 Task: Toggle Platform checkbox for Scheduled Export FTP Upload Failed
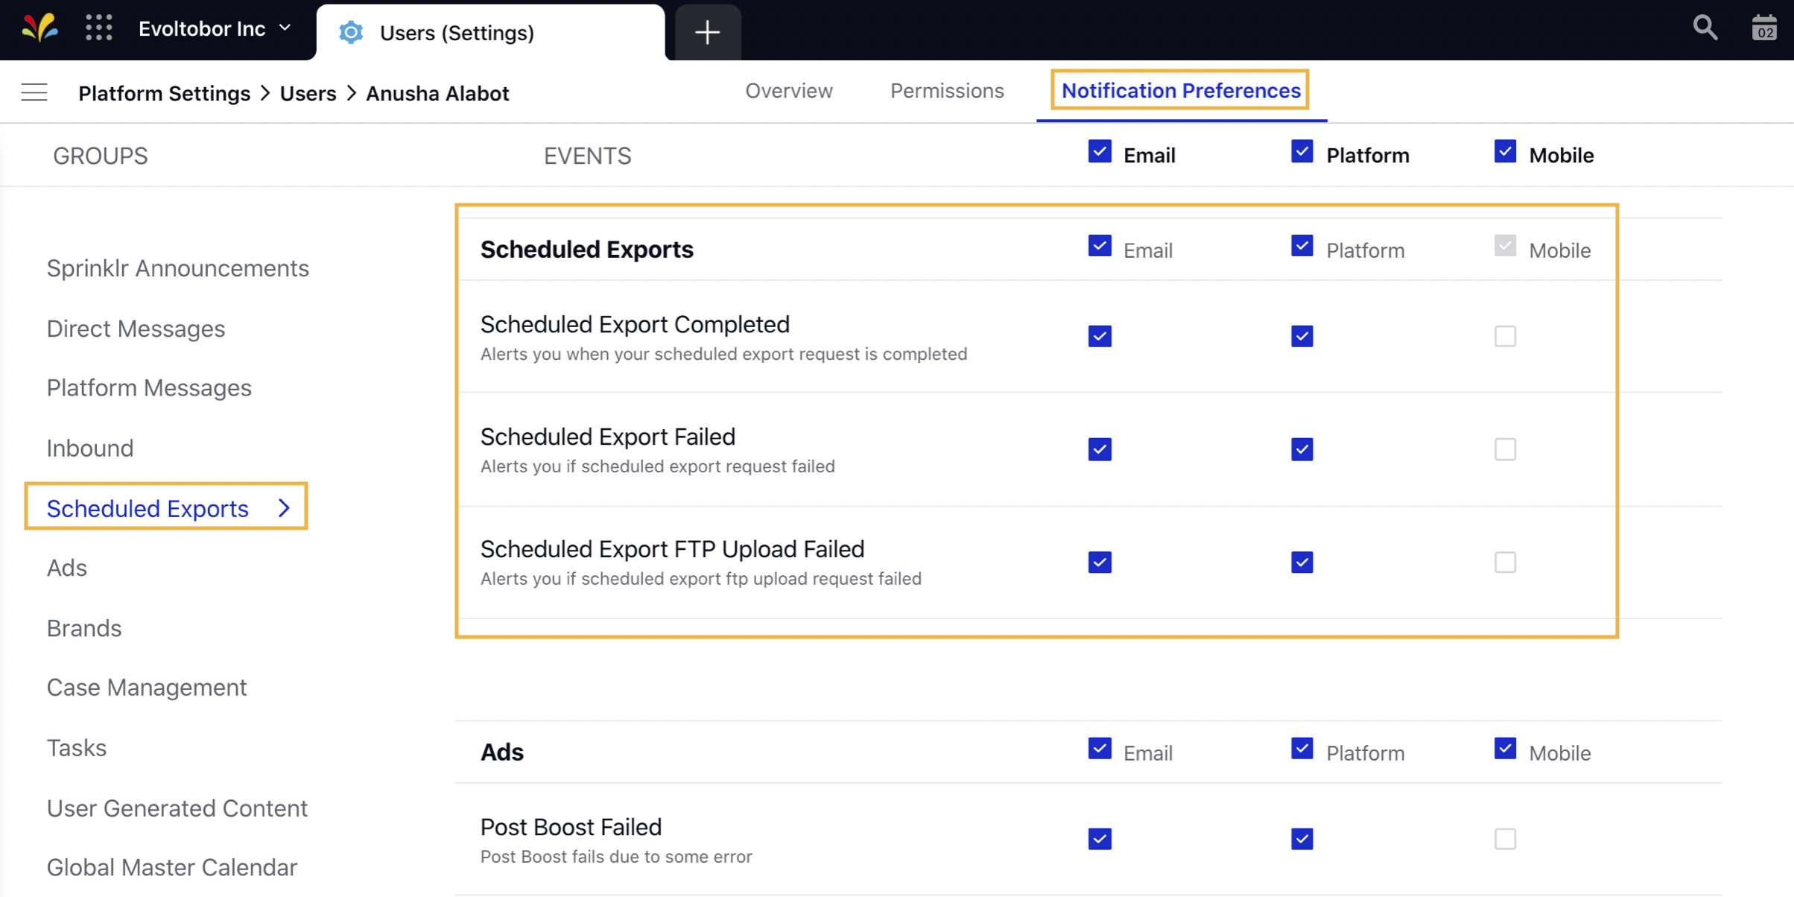coord(1302,562)
